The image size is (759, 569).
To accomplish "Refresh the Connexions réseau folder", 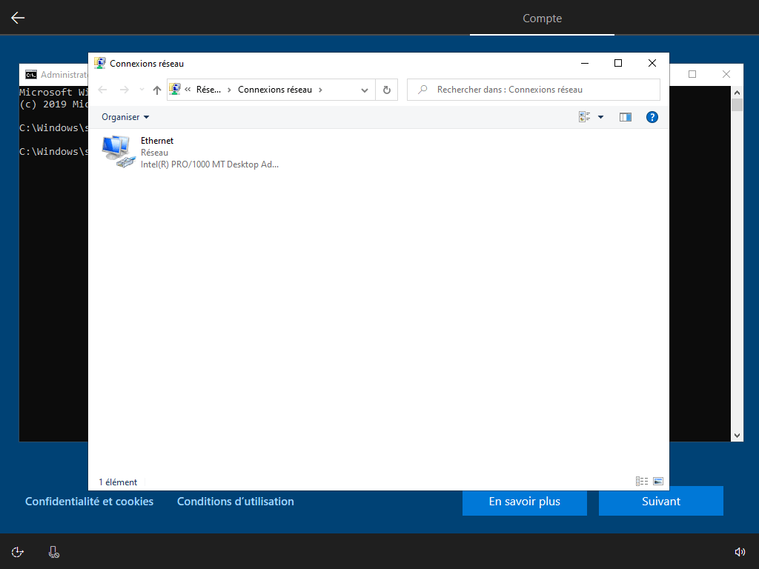I will click(x=387, y=90).
